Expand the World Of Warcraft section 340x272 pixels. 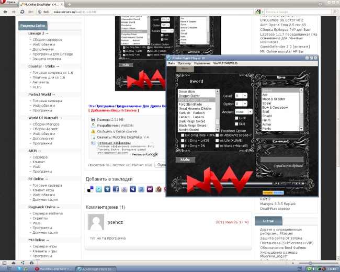pyautogui.click(x=46, y=118)
